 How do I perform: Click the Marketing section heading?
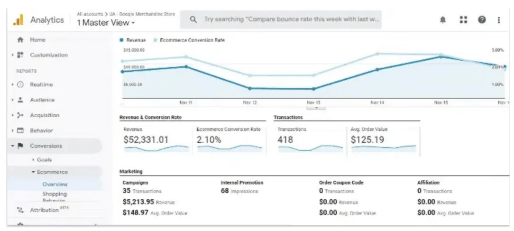[131, 171]
